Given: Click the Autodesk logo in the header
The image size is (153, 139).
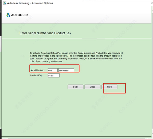Looking at the screenshot, I should click(18, 15).
